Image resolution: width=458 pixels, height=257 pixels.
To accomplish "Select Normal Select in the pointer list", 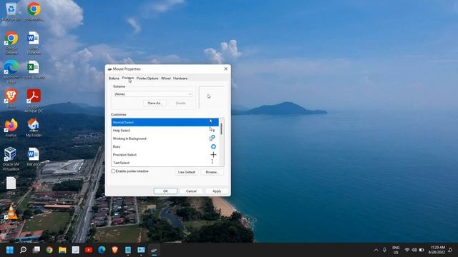I will (x=165, y=122).
